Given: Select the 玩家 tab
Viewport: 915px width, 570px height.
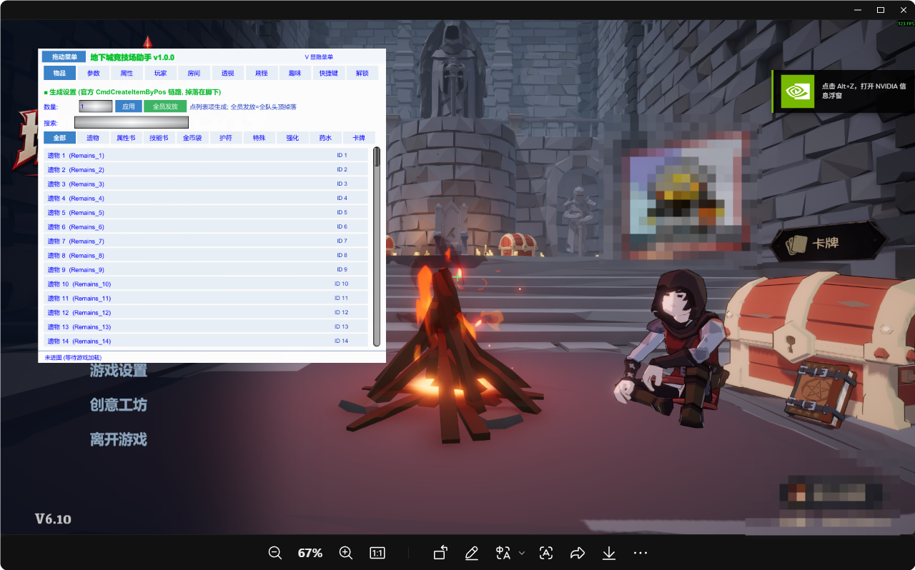Looking at the screenshot, I should click(x=160, y=73).
